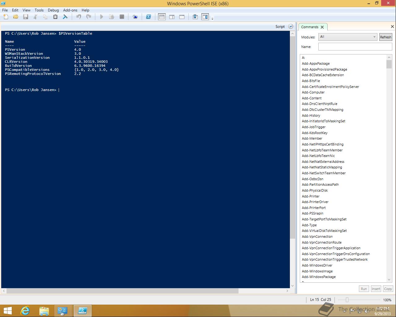The image size is (396, 317).
Task: Select Add-VpnConnection command
Action: [317, 237]
